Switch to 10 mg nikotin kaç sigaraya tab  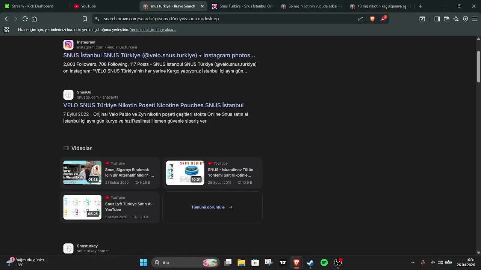(x=381, y=6)
